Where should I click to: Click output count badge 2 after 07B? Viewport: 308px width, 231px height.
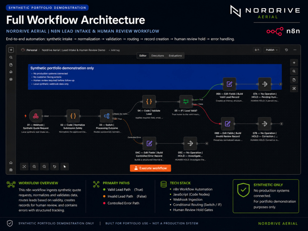[x=281, y=124]
